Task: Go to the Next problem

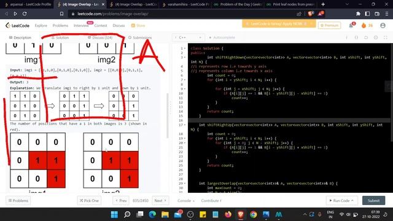Action: point(160,201)
